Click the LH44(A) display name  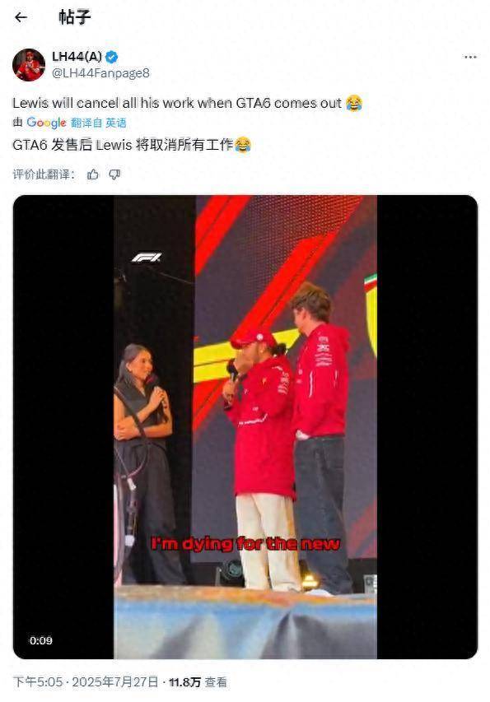(x=77, y=57)
